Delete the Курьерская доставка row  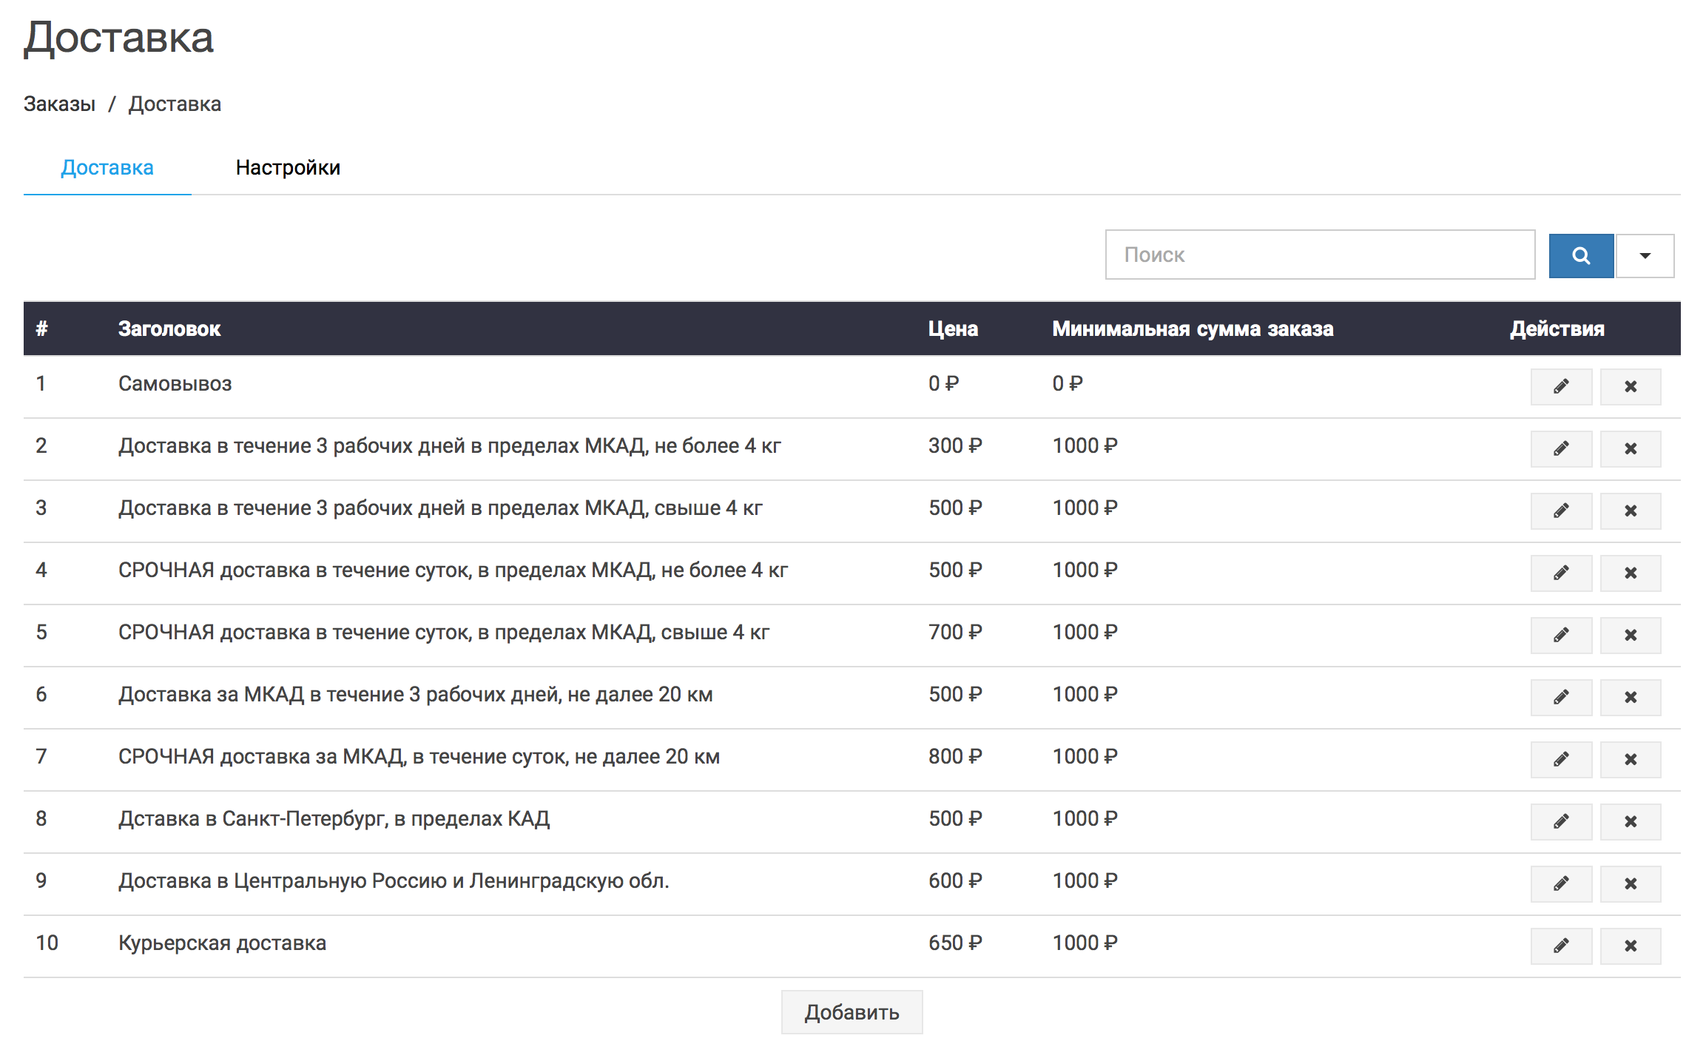[x=1630, y=946]
